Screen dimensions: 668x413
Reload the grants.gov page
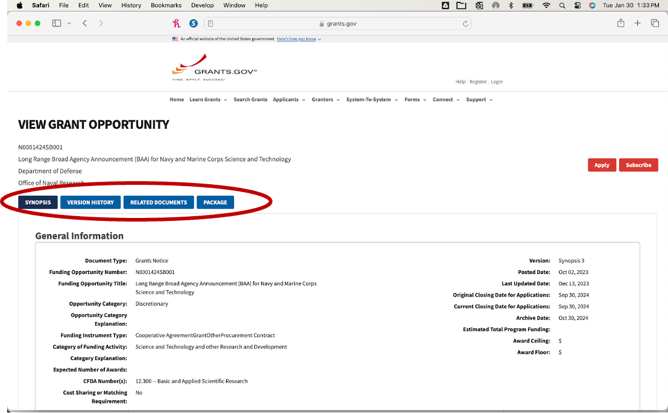click(x=465, y=23)
